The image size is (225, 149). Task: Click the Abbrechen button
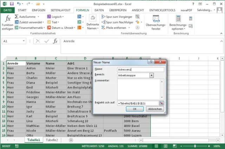(154, 109)
